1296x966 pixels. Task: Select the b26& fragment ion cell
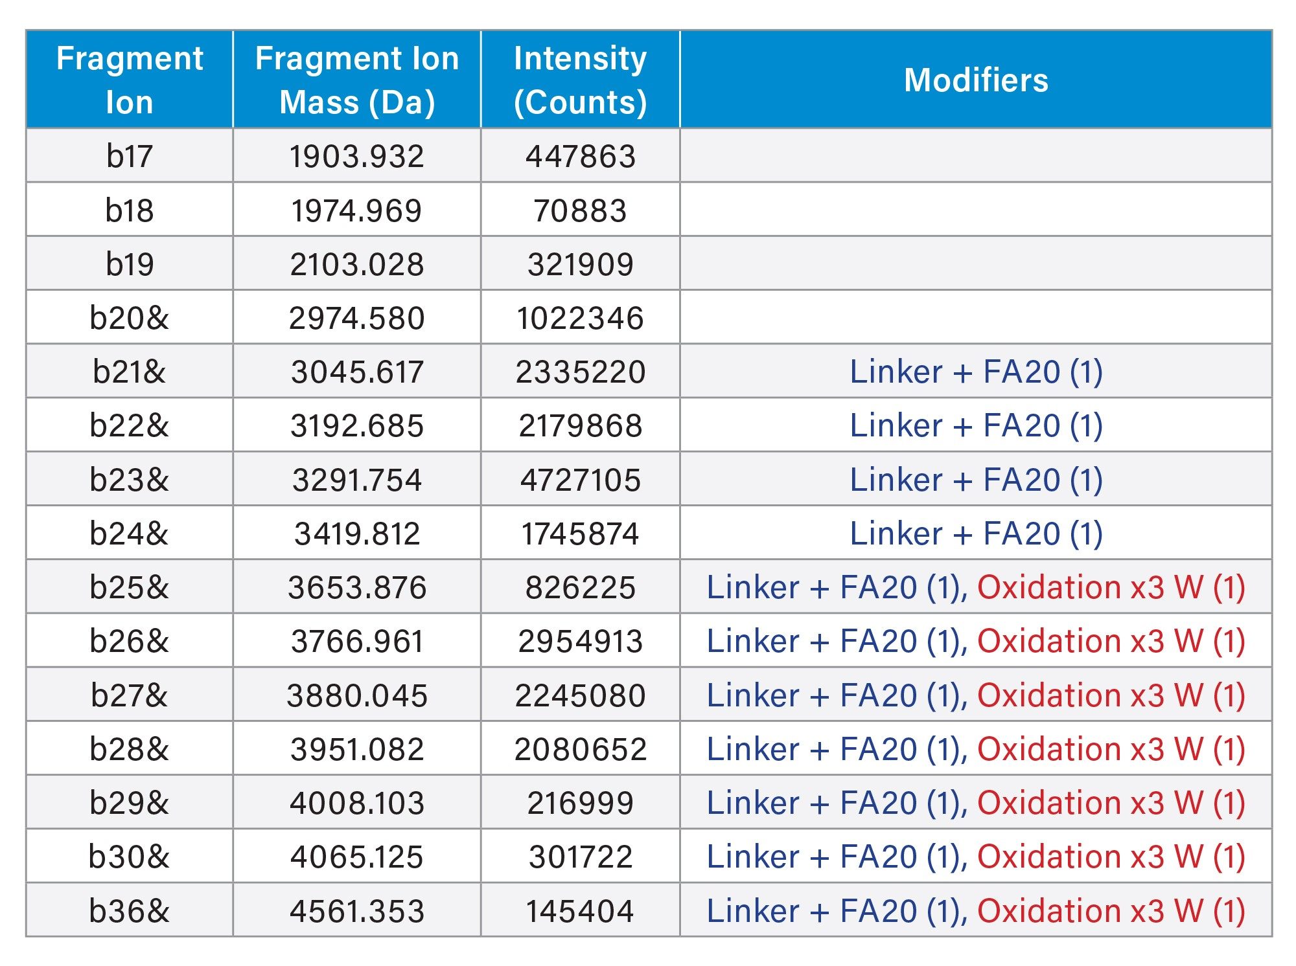point(130,641)
